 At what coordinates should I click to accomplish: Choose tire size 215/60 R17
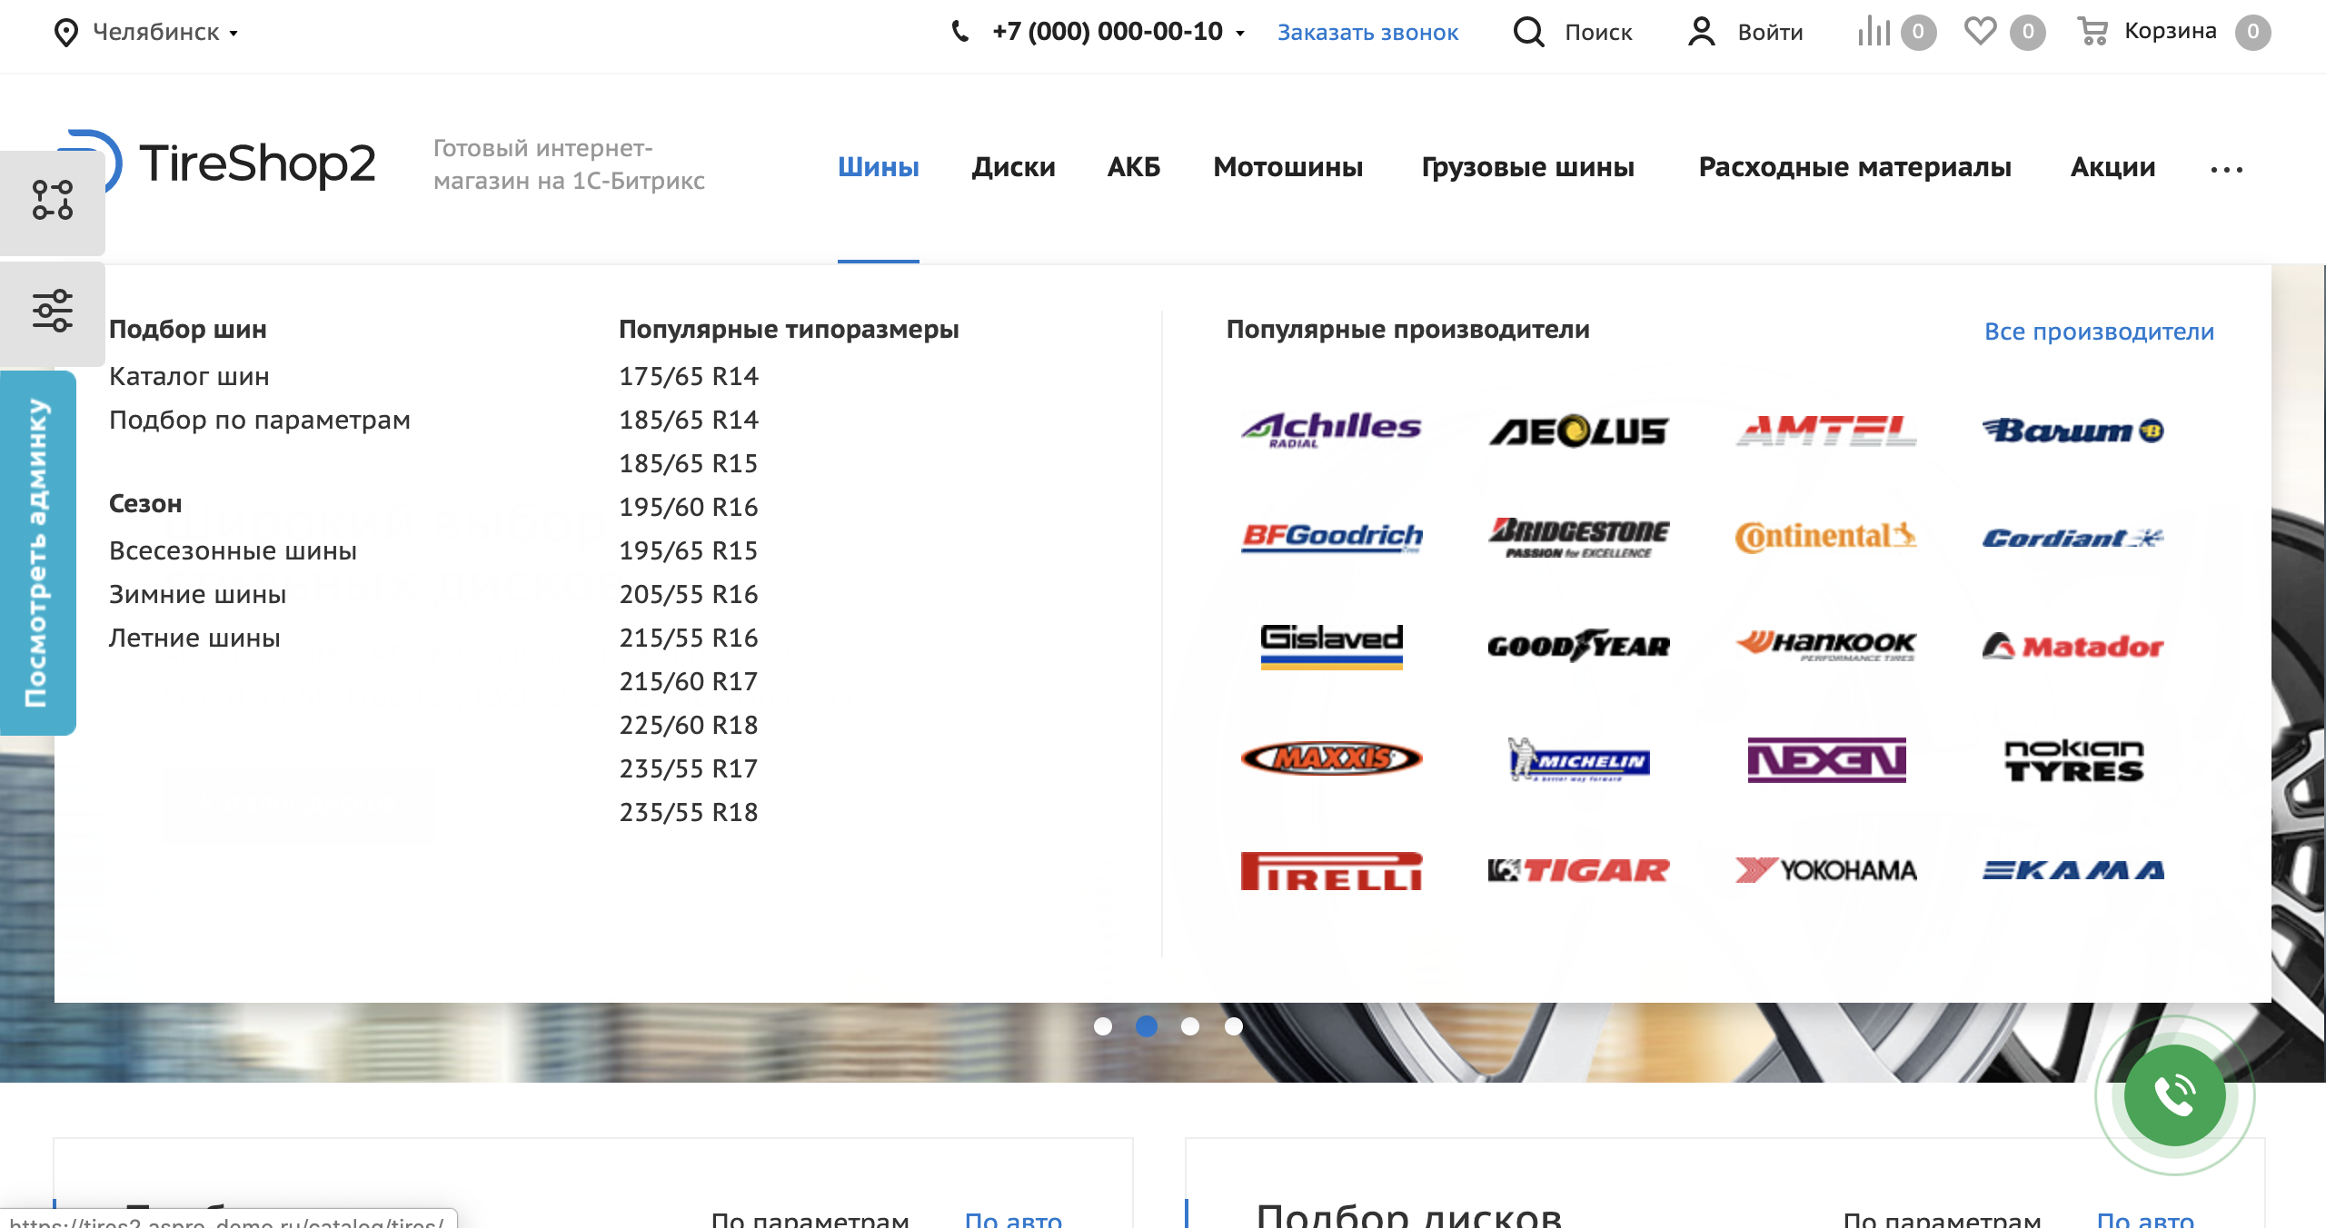[689, 682]
